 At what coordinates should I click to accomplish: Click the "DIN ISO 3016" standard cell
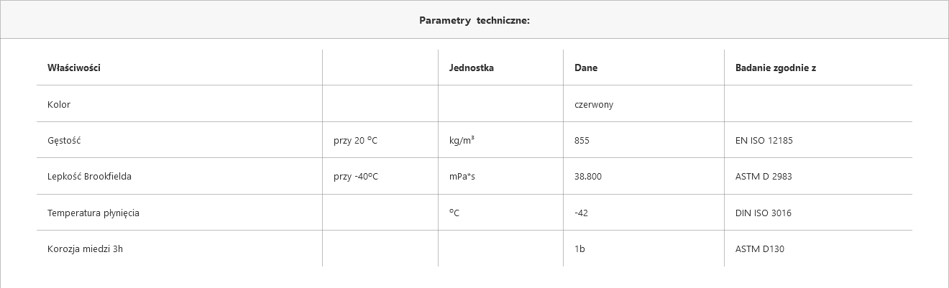pos(764,213)
